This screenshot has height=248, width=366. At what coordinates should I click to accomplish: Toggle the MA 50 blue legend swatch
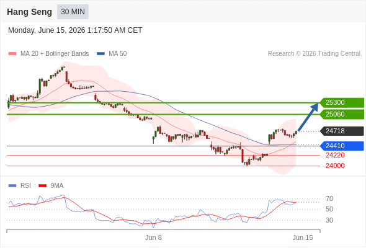coord(100,54)
